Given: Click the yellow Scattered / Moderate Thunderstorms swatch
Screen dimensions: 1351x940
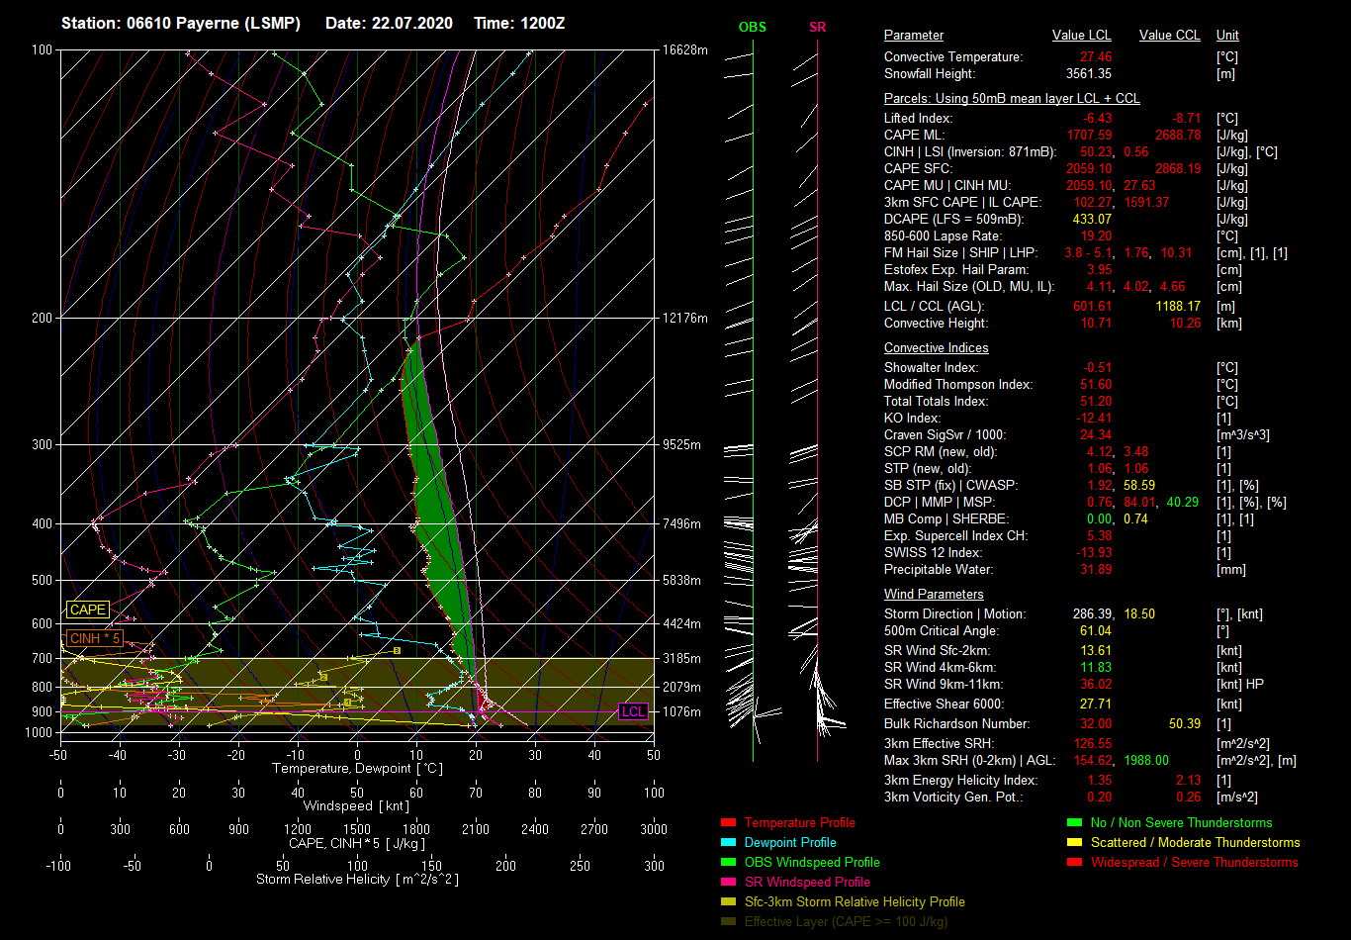Looking at the screenshot, I should 1075,843.
